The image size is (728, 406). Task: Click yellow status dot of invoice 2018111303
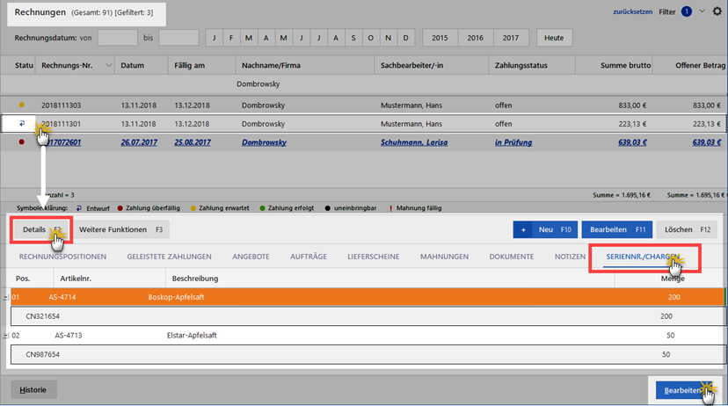click(x=21, y=105)
